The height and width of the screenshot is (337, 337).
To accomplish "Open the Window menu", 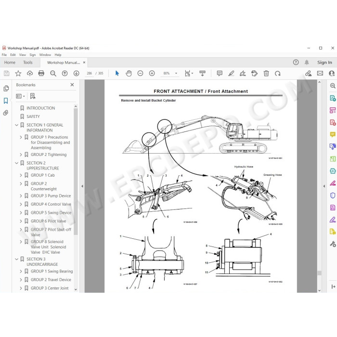I will pyautogui.click(x=45, y=55).
